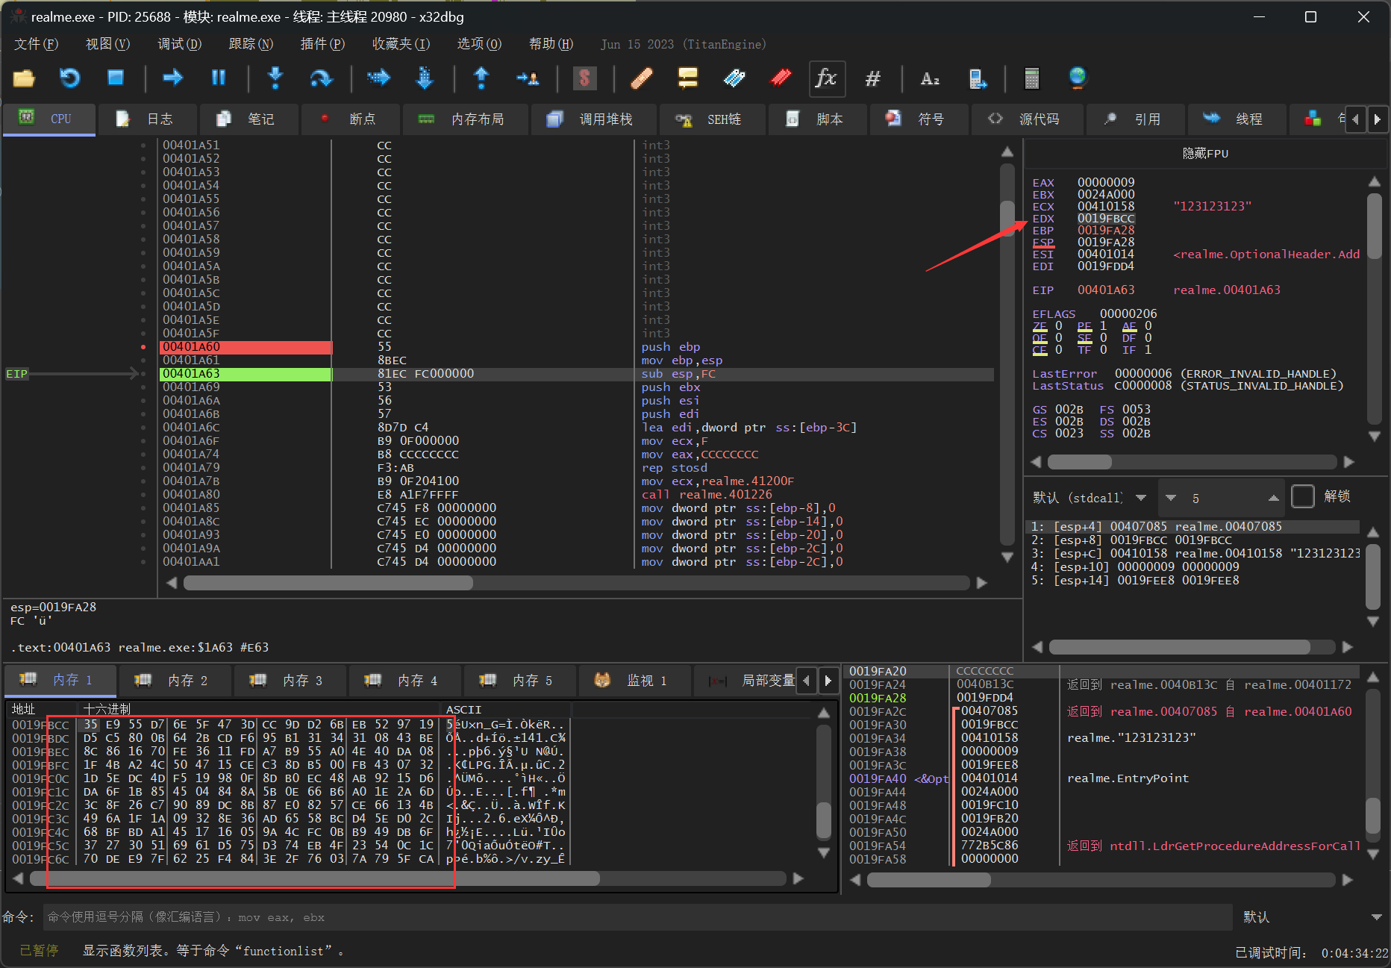The height and width of the screenshot is (968, 1391).
Task: Pause execution with the pause icon
Action: pos(219,78)
